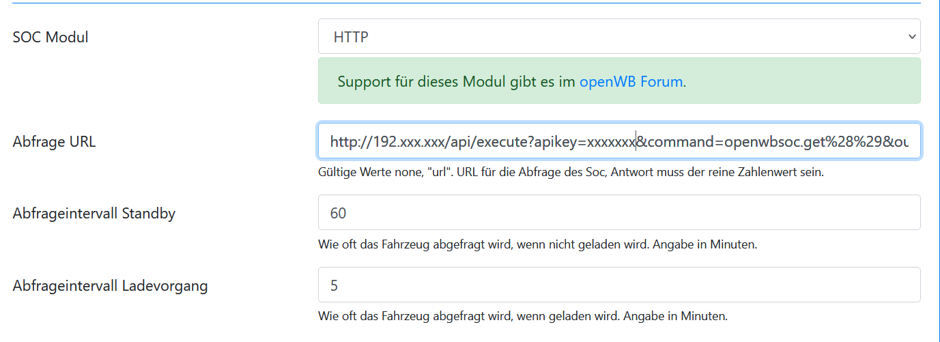The width and height of the screenshot is (940, 342).
Task: Open the openWB Forum link
Action: pyautogui.click(x=631, y=82)
